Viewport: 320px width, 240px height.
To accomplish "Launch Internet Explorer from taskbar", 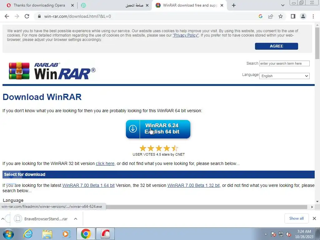I will click(x=28, y=234).
